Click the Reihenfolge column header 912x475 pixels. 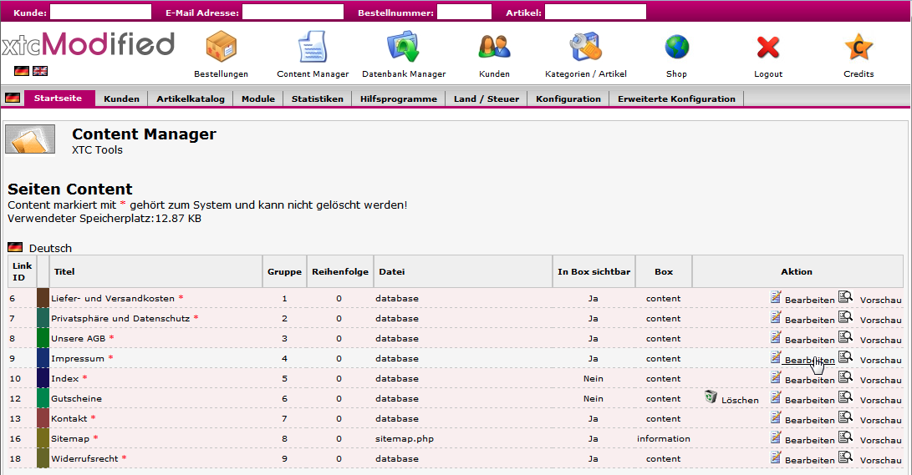coord(340,271)
